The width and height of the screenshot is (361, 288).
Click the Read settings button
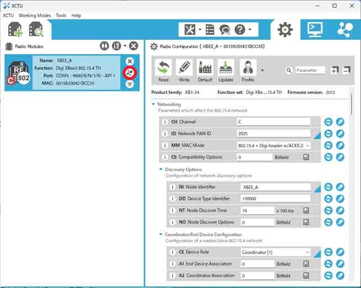163,71
